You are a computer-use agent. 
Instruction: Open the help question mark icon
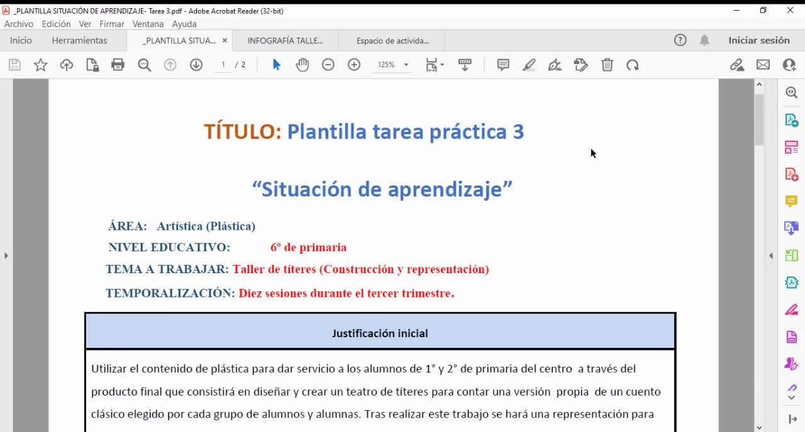point(680,40)
